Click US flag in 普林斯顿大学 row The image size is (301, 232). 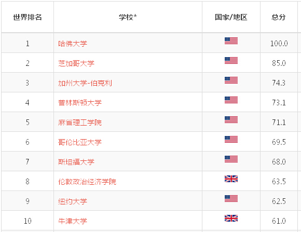click(231, 100)
